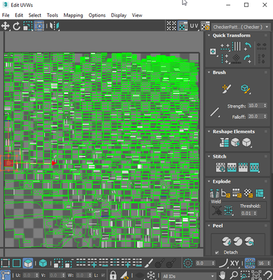
Task: Click Reset Peel icon
Action: tap(249, 241)
